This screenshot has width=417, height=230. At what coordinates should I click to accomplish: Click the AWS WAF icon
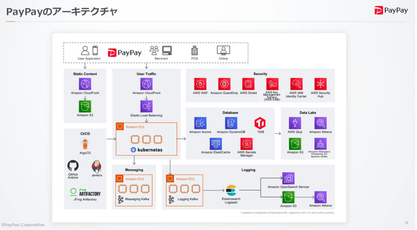click(x=200, y=84)
